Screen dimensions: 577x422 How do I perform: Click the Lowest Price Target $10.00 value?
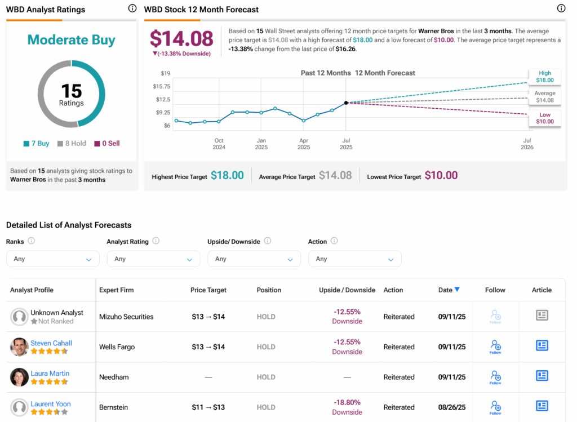pos(441,175)
